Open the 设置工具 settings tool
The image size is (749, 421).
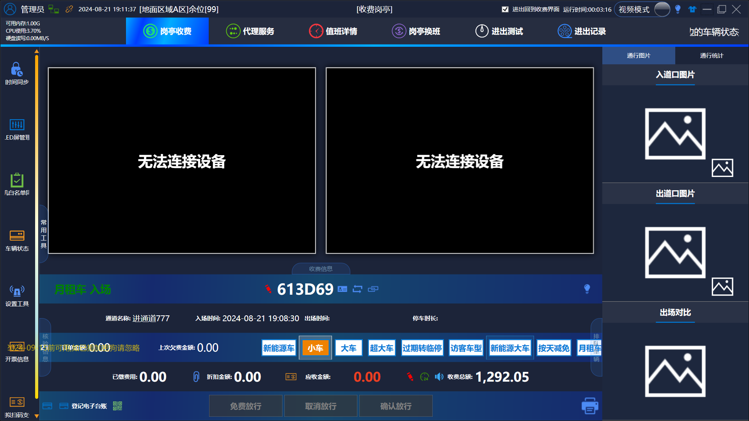[x=17, y=296]
